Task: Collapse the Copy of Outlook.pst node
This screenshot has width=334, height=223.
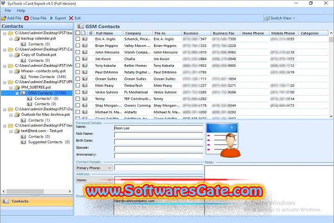Action: click(x=11, y=55)
